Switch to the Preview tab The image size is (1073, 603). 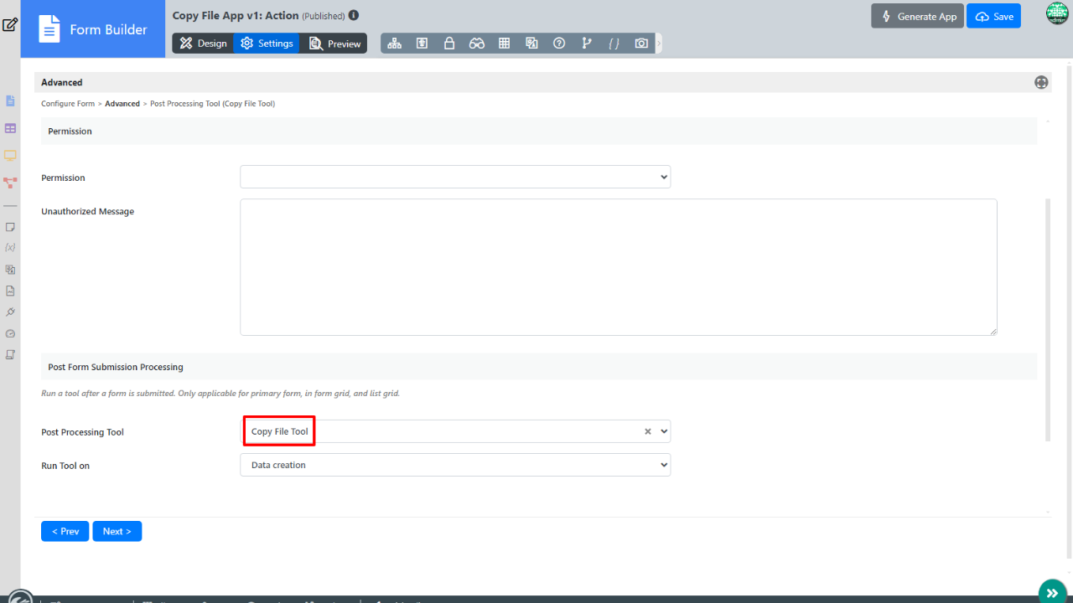[335, 44]
